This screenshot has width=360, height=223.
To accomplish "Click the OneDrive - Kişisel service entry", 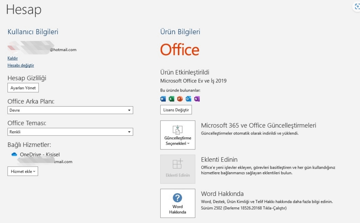I will [x=40, y=155].
